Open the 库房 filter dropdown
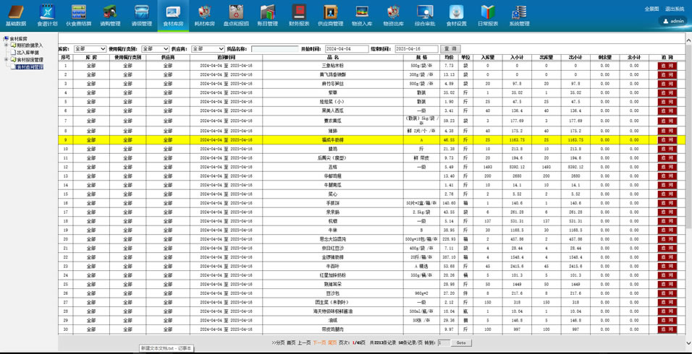692x354 pixels. pos(89,49)
